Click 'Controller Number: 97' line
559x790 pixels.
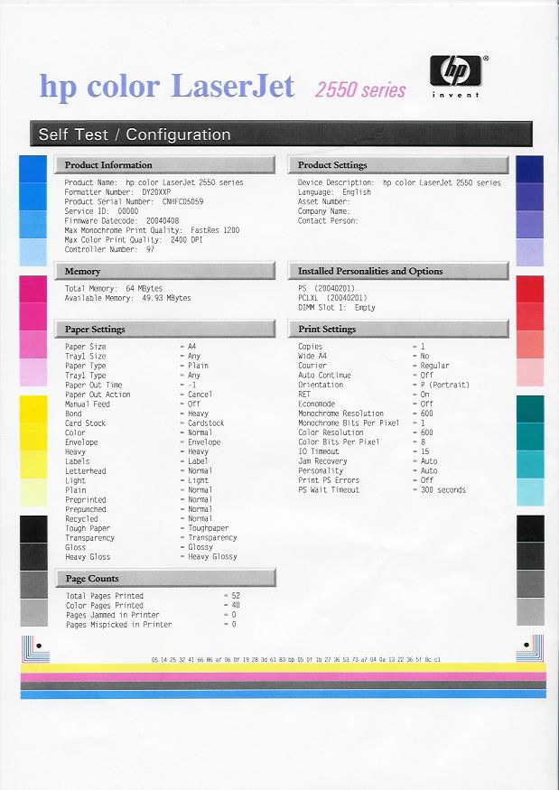pos(109,249)
